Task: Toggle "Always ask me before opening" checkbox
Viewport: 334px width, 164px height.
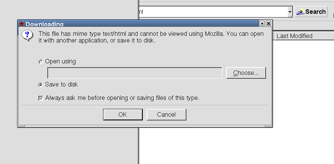Action: [x=41, y=98]
